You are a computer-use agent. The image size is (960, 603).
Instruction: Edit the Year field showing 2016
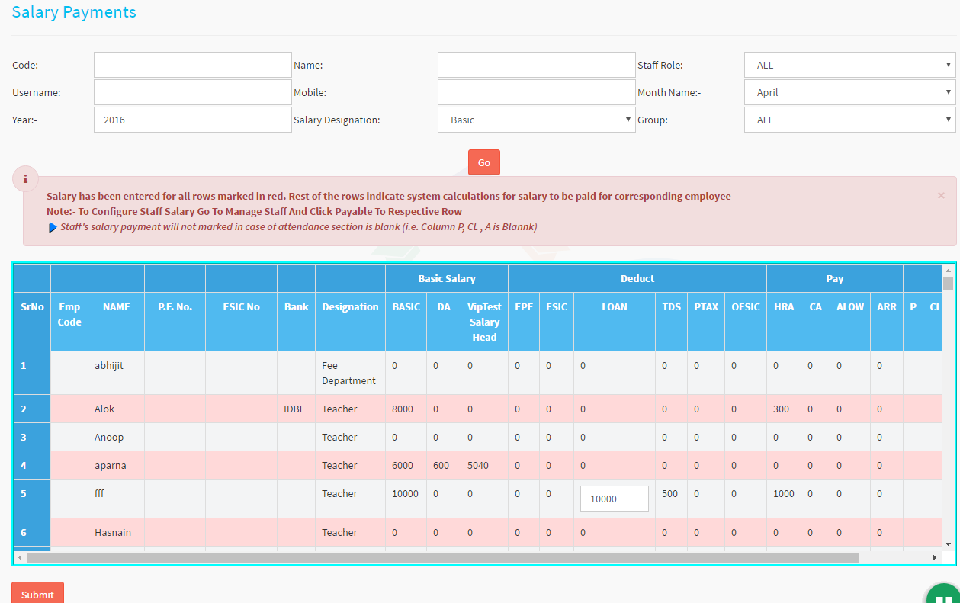pyautogui.click(x=192, y=120)
